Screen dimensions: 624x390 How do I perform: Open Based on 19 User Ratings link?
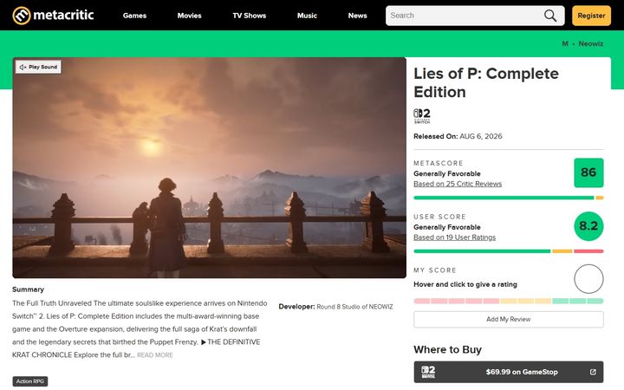pos(454,237)
